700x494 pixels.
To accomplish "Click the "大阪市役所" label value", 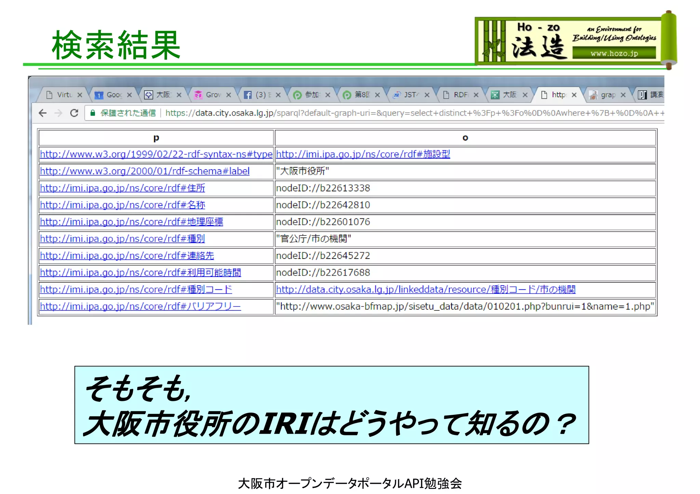I will 302,171.
